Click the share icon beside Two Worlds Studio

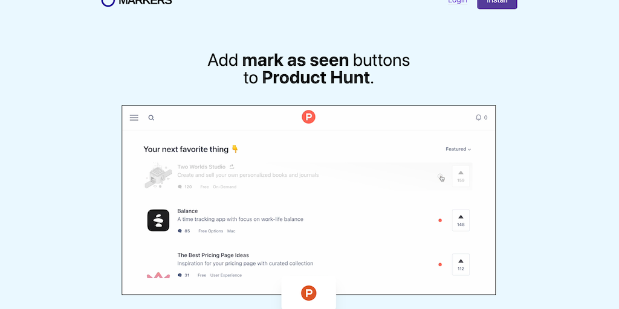(x=232, y=167)
